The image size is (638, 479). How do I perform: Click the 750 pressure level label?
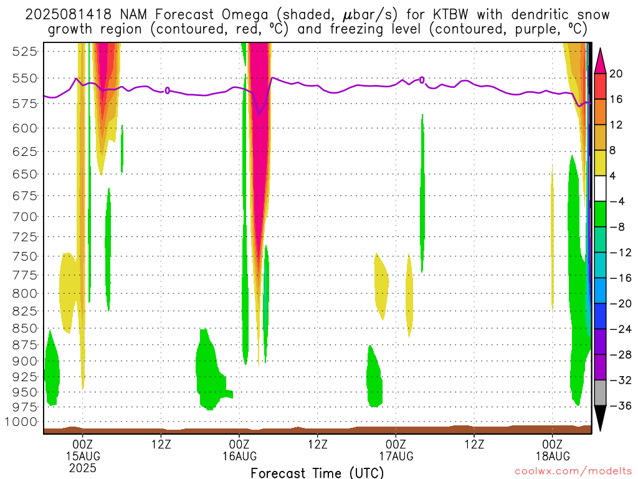point(25,256)
